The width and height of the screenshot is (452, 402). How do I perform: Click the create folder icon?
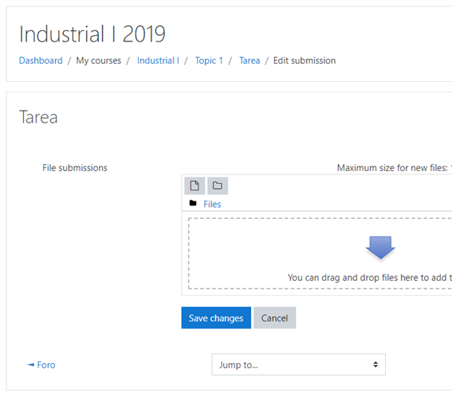218,185
